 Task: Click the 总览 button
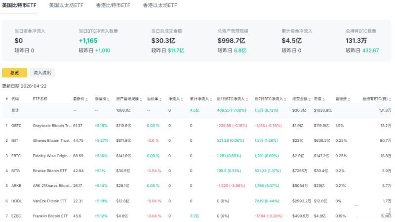(14, 73)
